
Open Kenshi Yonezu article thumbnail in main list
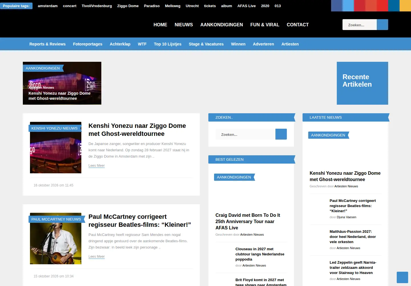(x=56, y=148)
